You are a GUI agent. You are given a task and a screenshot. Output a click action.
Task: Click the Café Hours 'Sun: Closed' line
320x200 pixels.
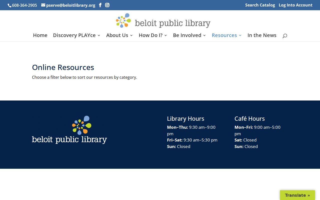point(246,146)
